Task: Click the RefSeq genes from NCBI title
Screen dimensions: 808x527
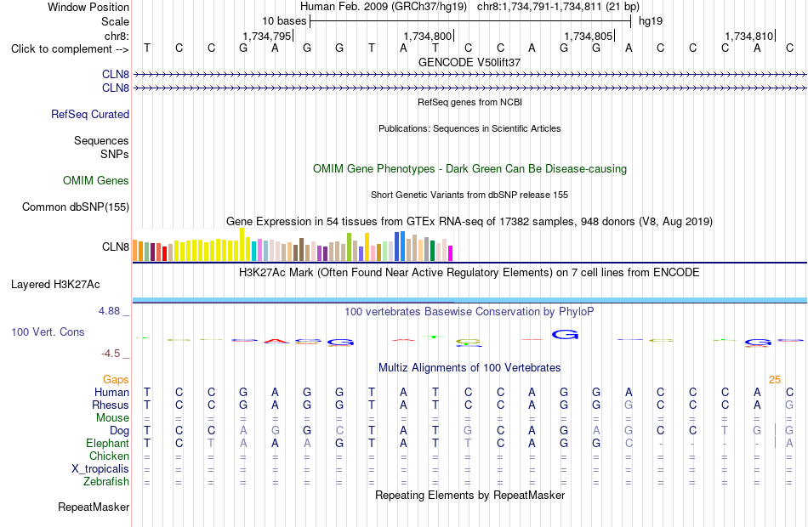Action: (470, 103)
